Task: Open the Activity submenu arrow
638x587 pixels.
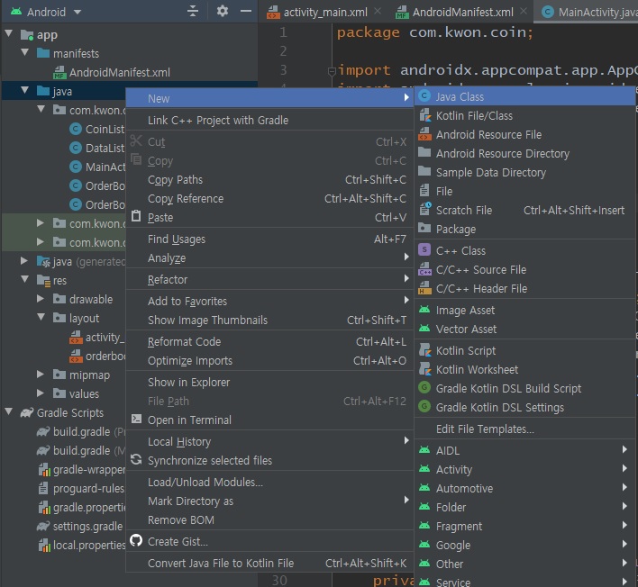Action: tap(624, 469)
